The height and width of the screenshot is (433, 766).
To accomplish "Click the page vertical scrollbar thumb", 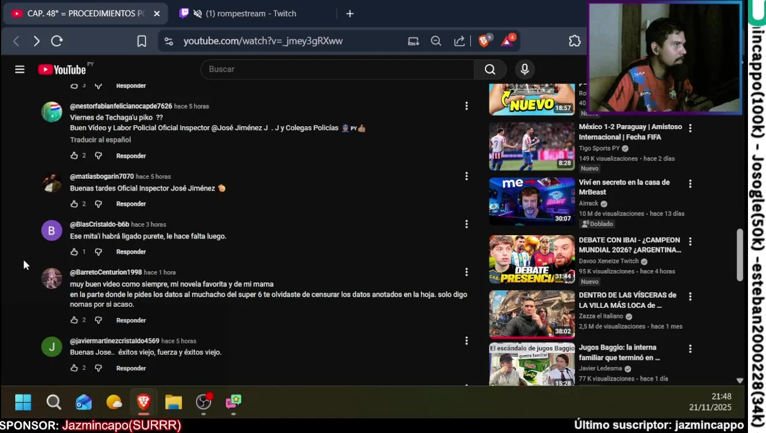I will (x=740, y=254).
